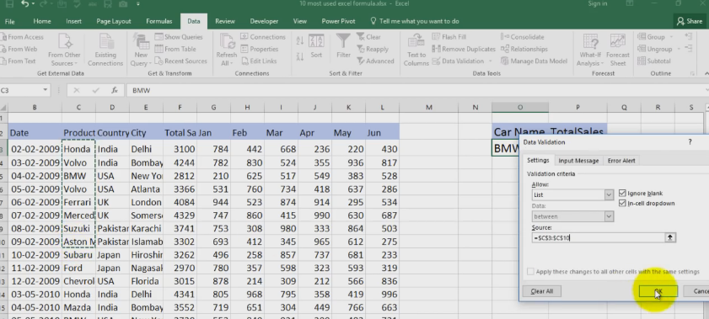Open Advanced filter options
Image resolution: width=709 pixels, height=319 pixels.
[x=375, y=61]
